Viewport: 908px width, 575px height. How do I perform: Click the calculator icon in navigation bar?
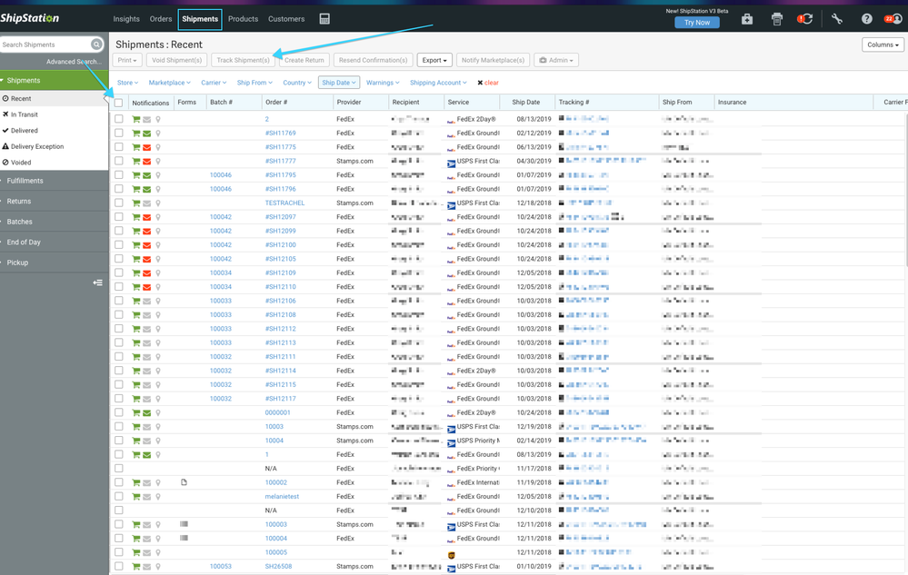tap(324, 19)
